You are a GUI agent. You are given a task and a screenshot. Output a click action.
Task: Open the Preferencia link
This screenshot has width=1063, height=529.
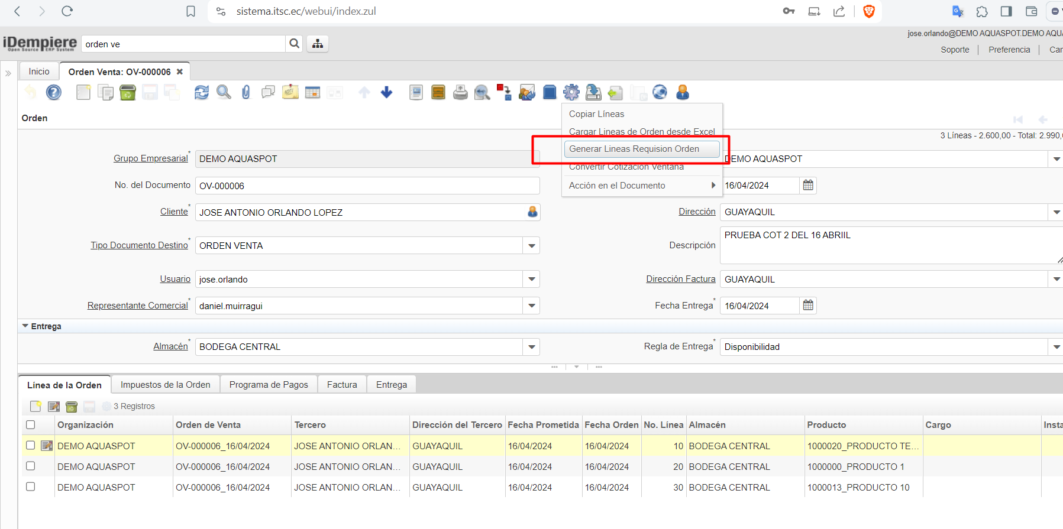1009,50
